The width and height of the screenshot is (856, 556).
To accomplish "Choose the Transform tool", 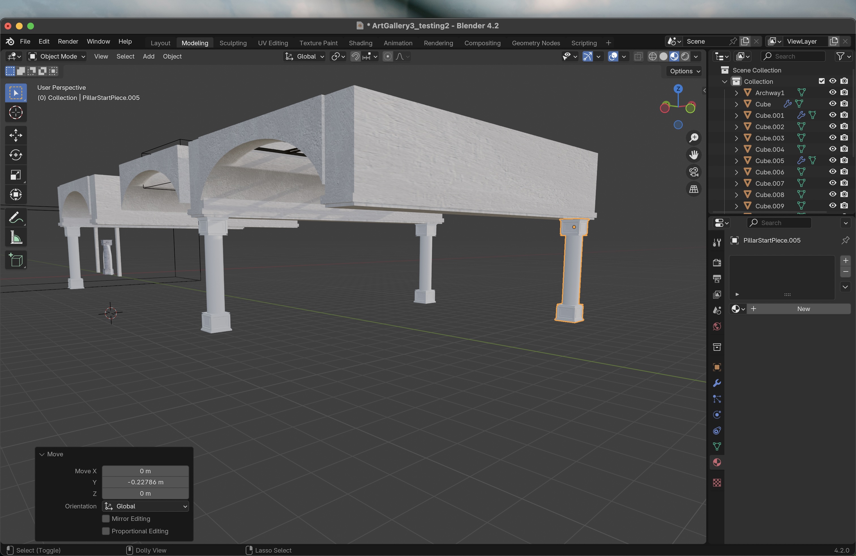I will pos(16,195).
